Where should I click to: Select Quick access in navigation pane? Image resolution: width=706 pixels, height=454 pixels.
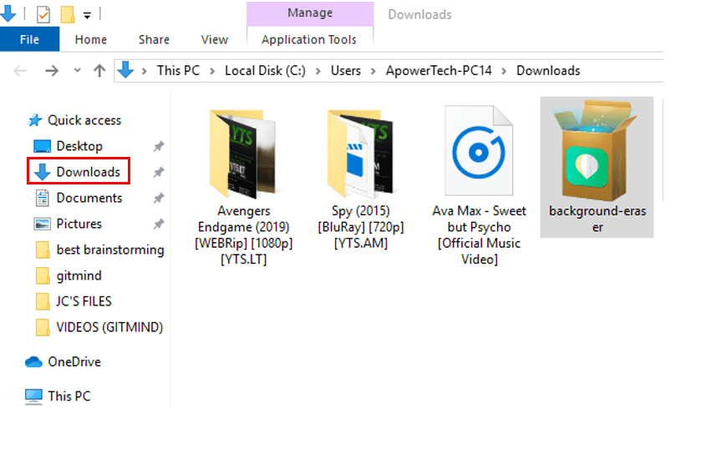pyautogui.click(x=84, y=120)
